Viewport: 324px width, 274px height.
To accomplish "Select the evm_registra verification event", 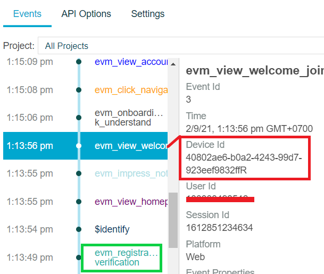I will coord(126,258).
